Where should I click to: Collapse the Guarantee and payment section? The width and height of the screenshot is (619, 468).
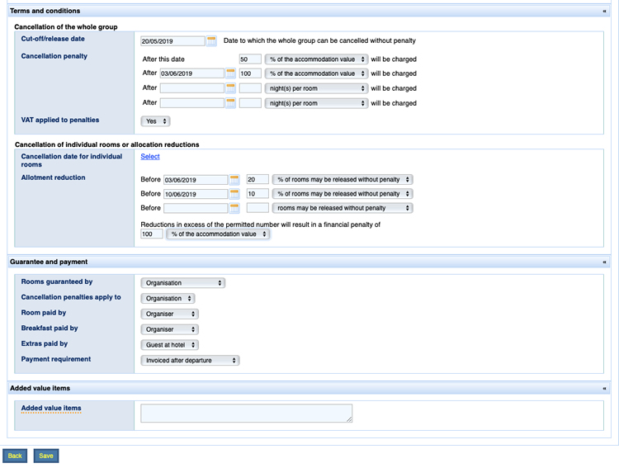604,262
